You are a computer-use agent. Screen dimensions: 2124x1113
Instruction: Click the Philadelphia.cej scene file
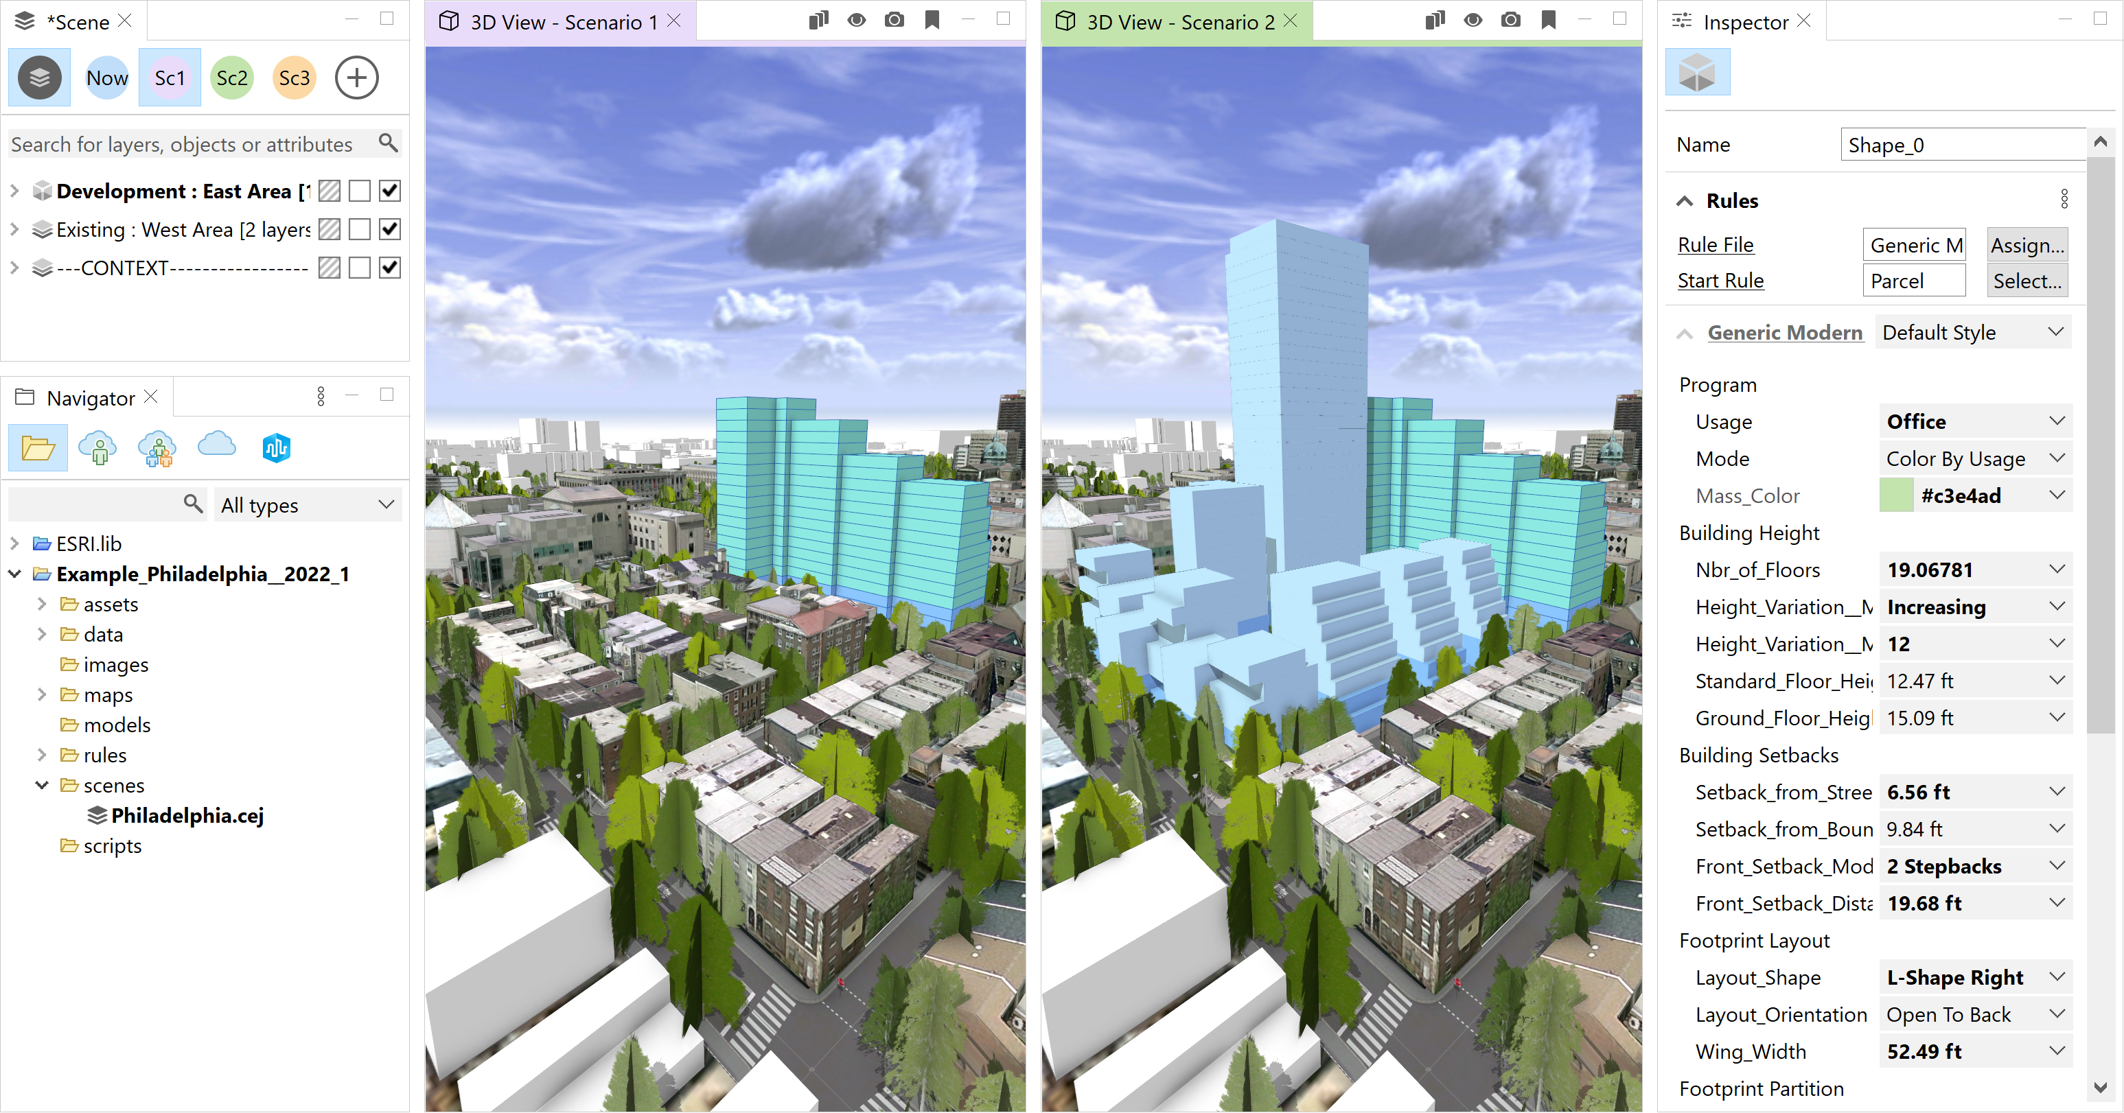[x=189, y=815]
